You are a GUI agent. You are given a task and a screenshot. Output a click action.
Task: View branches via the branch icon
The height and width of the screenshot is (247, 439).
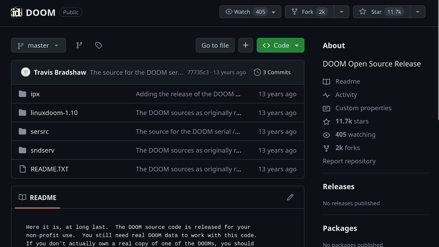pyautogui.click(x=79, y=45)
